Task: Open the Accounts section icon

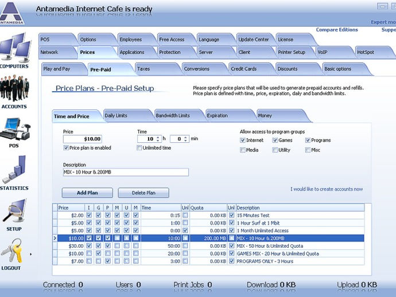Action: click(14, 88)
